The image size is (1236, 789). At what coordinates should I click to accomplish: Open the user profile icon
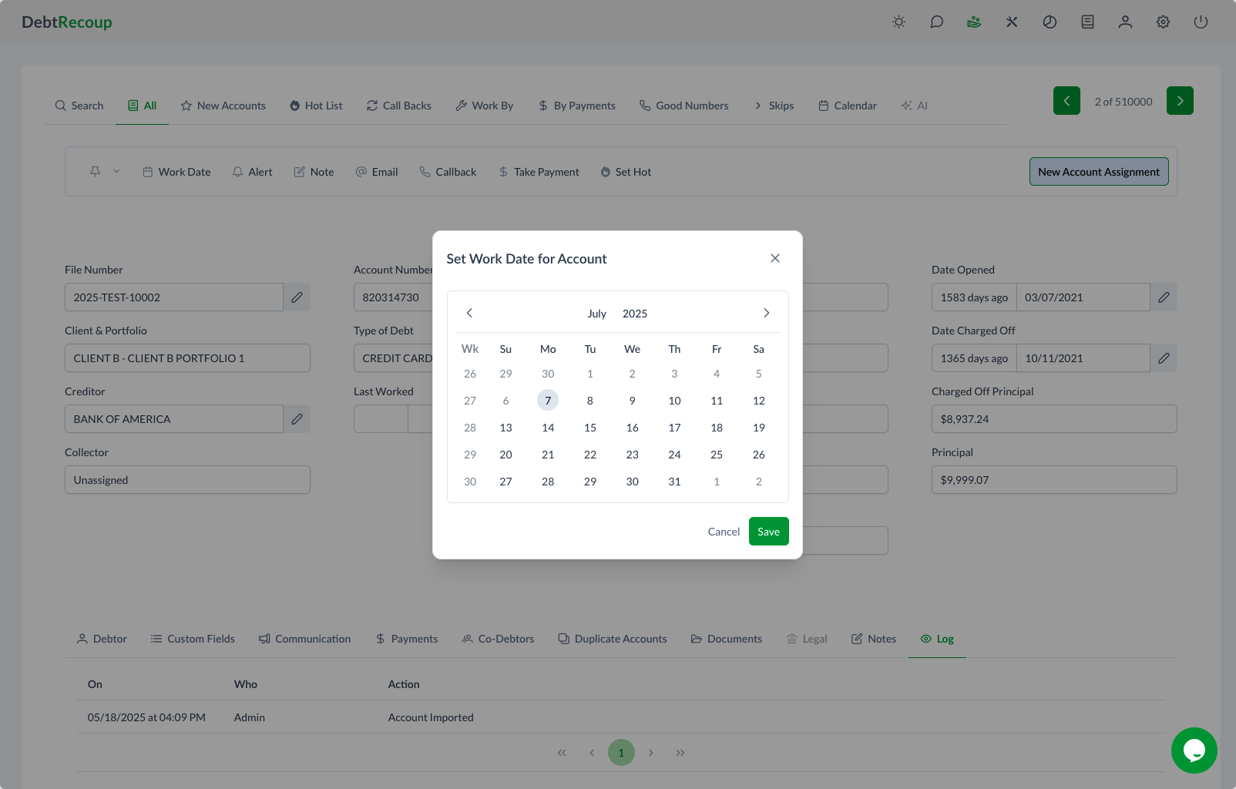pyautogui.click(x=1125, y=22)
